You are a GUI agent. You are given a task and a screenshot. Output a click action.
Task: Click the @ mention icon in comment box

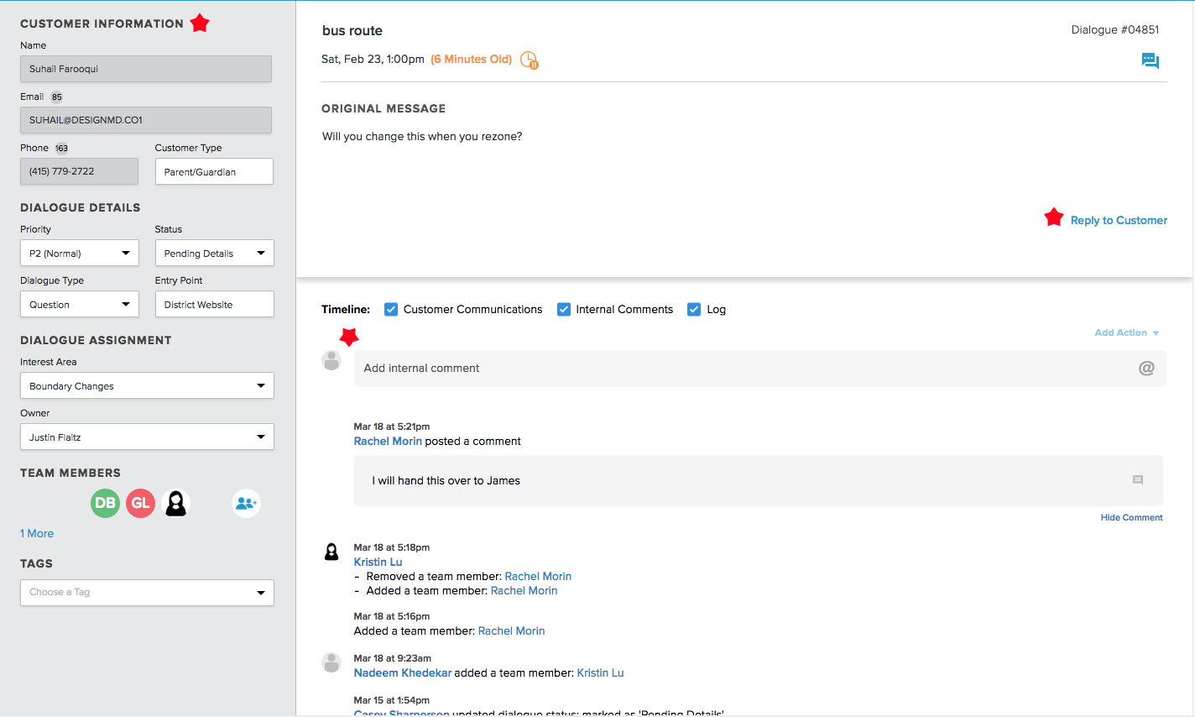point(1145,368)
